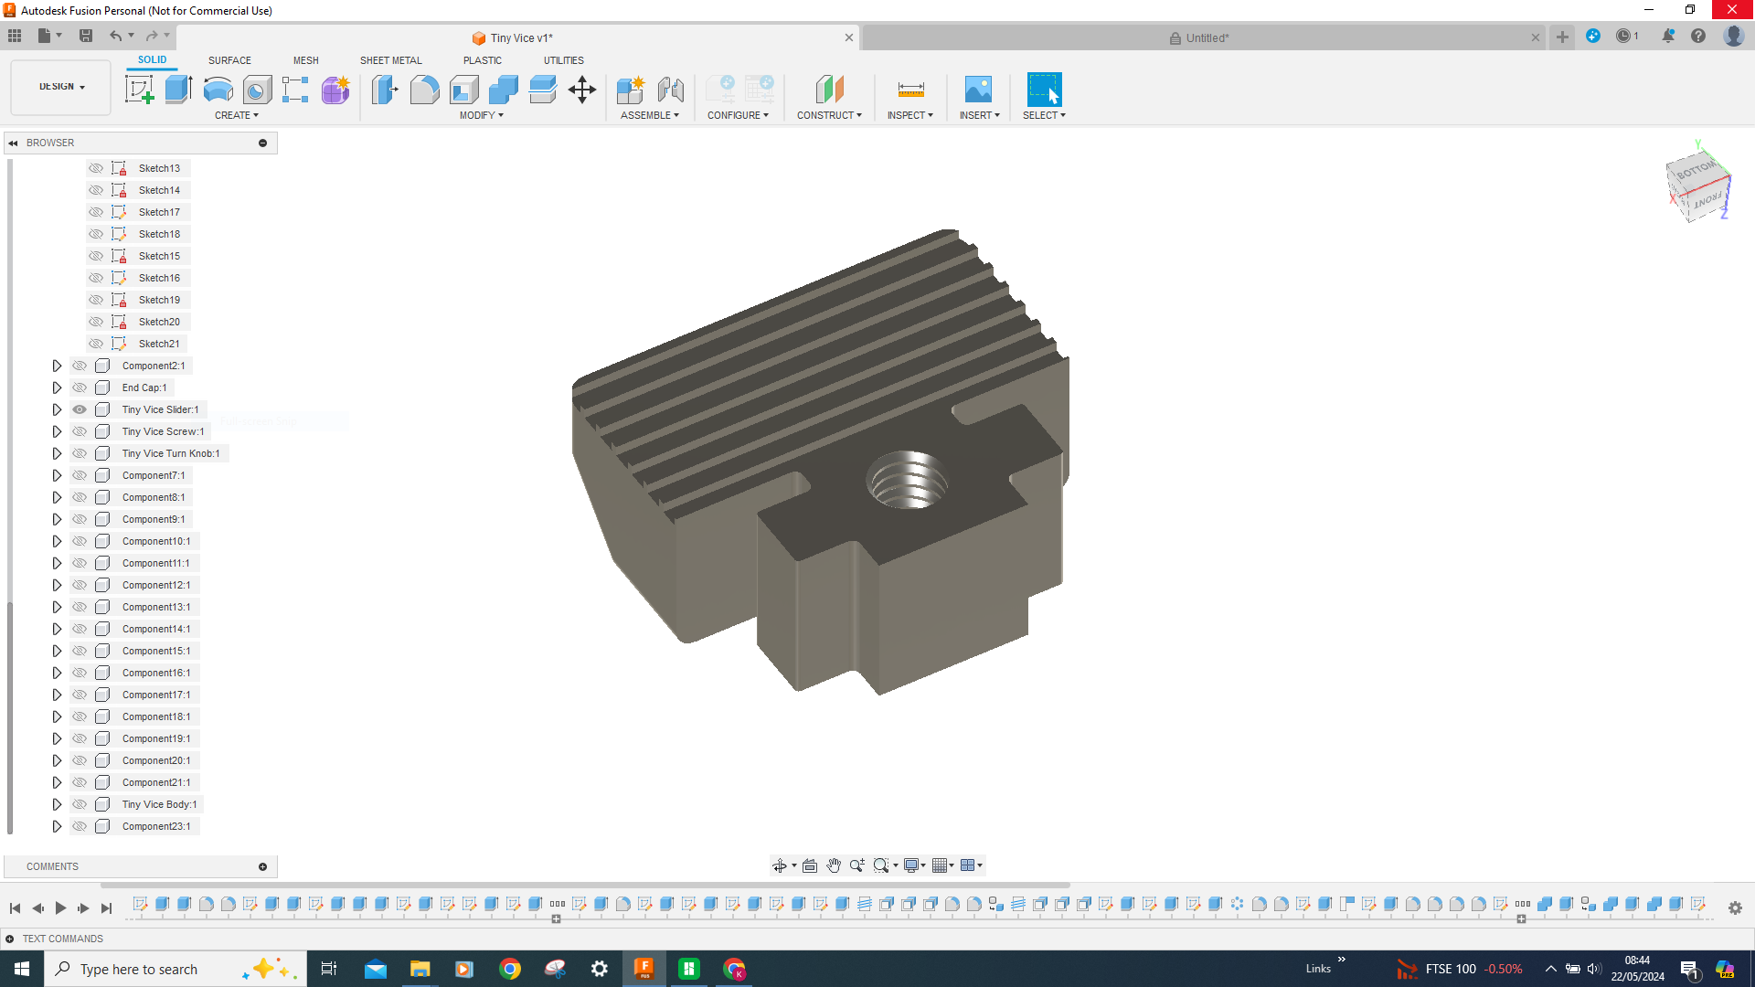
Task: Expand the Tiny Vice Body:1 node
Action: point(57,804)
